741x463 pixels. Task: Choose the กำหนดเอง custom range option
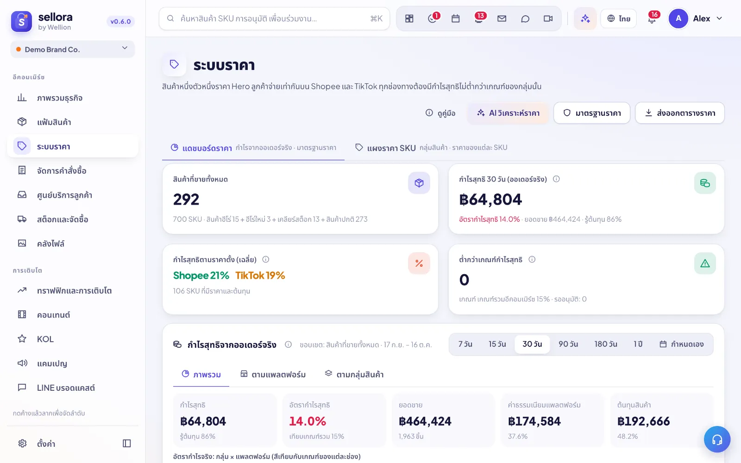point(682,344)
